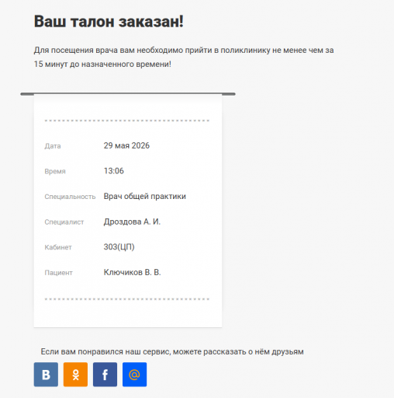This screenshot has width=394, height=398.
Task: Click the "Время" label
Action: [55, 172]
